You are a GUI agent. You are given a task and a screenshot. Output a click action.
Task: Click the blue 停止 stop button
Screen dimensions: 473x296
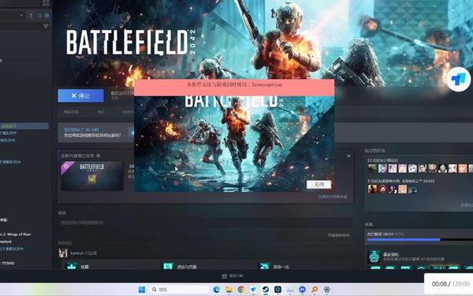pos(81,96)
